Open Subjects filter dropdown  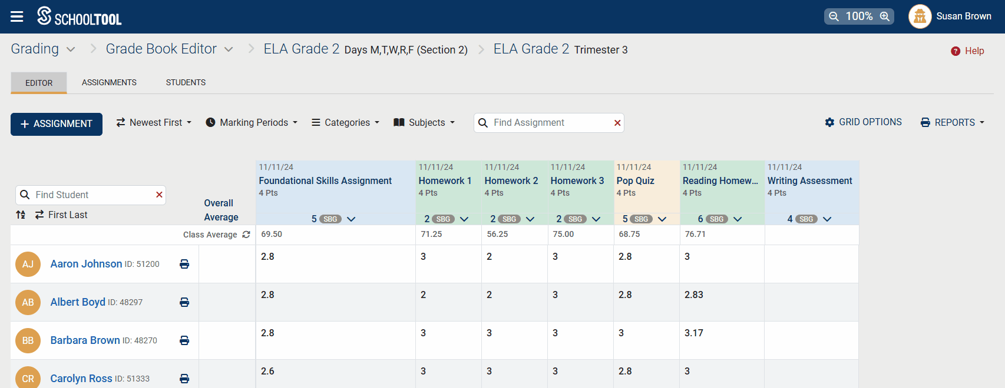pyautogui.click(x=424, y=122)
